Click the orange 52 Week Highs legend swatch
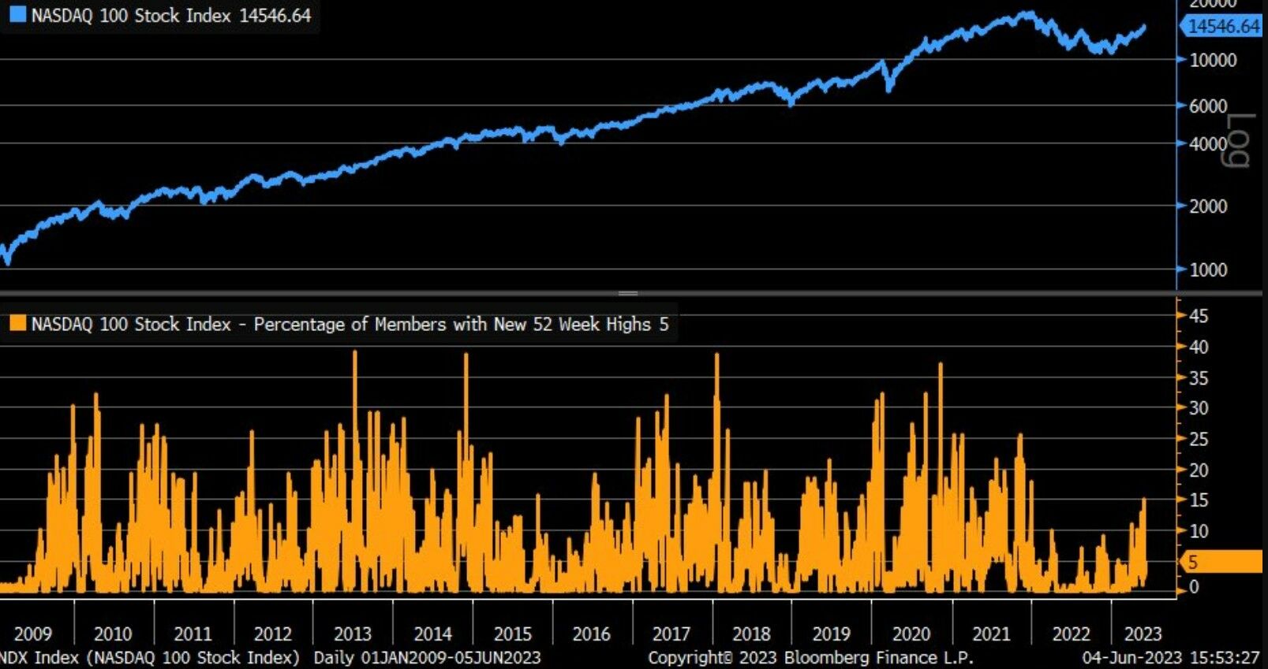The width and height of the screenshot is (1268, 669). pos(17,323)
